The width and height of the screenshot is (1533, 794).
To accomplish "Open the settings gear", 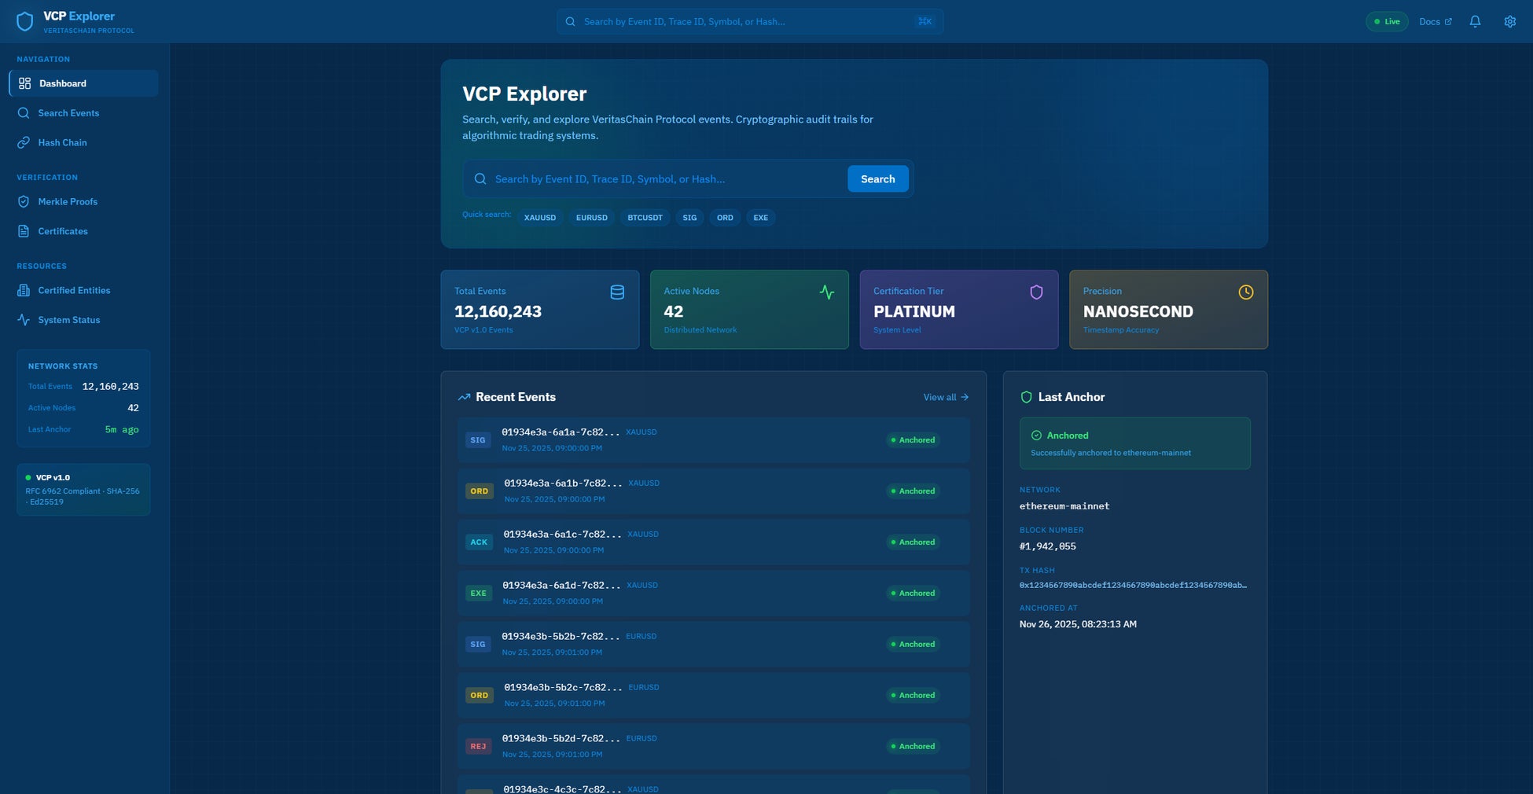I will [1509, 21].
